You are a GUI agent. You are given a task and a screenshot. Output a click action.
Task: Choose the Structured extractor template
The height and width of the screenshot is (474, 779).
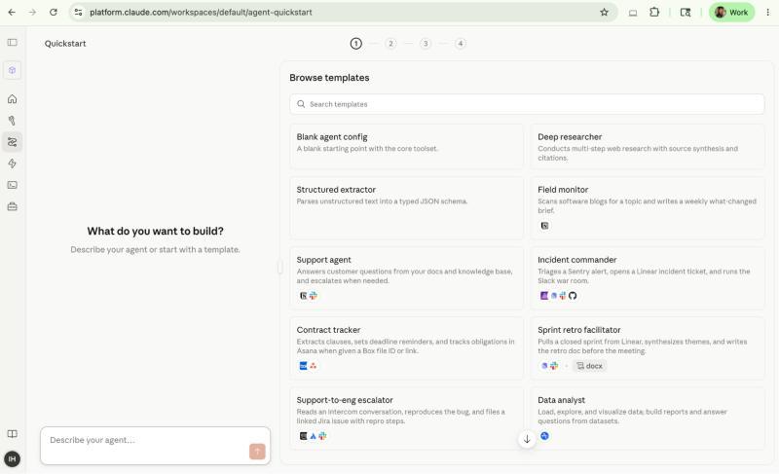[406, 207]
